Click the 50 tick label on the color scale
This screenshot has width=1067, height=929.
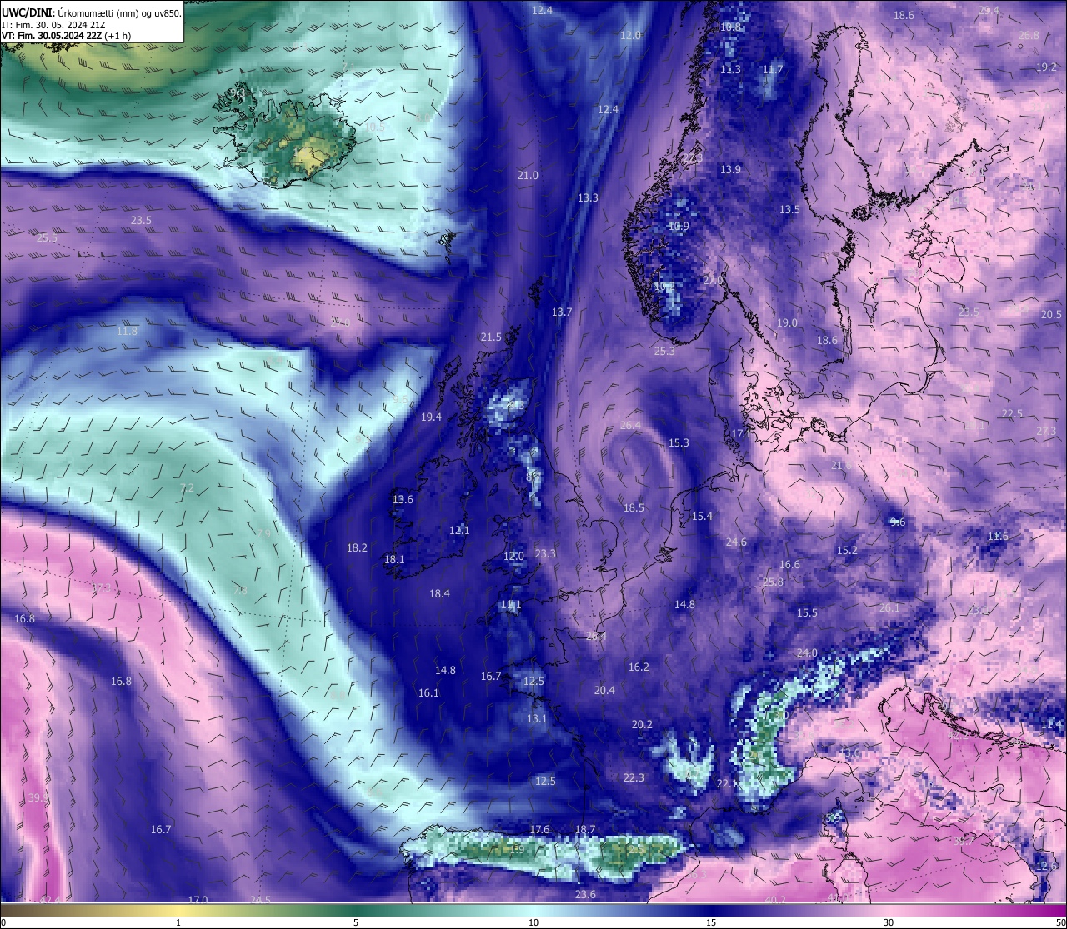pos(1060,922)
